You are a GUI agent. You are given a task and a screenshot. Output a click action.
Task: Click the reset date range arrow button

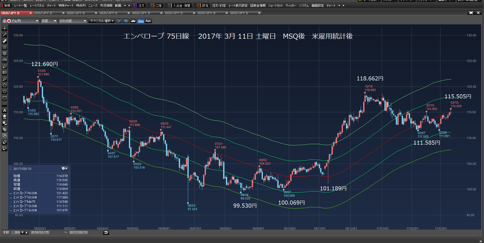point(106,232)
